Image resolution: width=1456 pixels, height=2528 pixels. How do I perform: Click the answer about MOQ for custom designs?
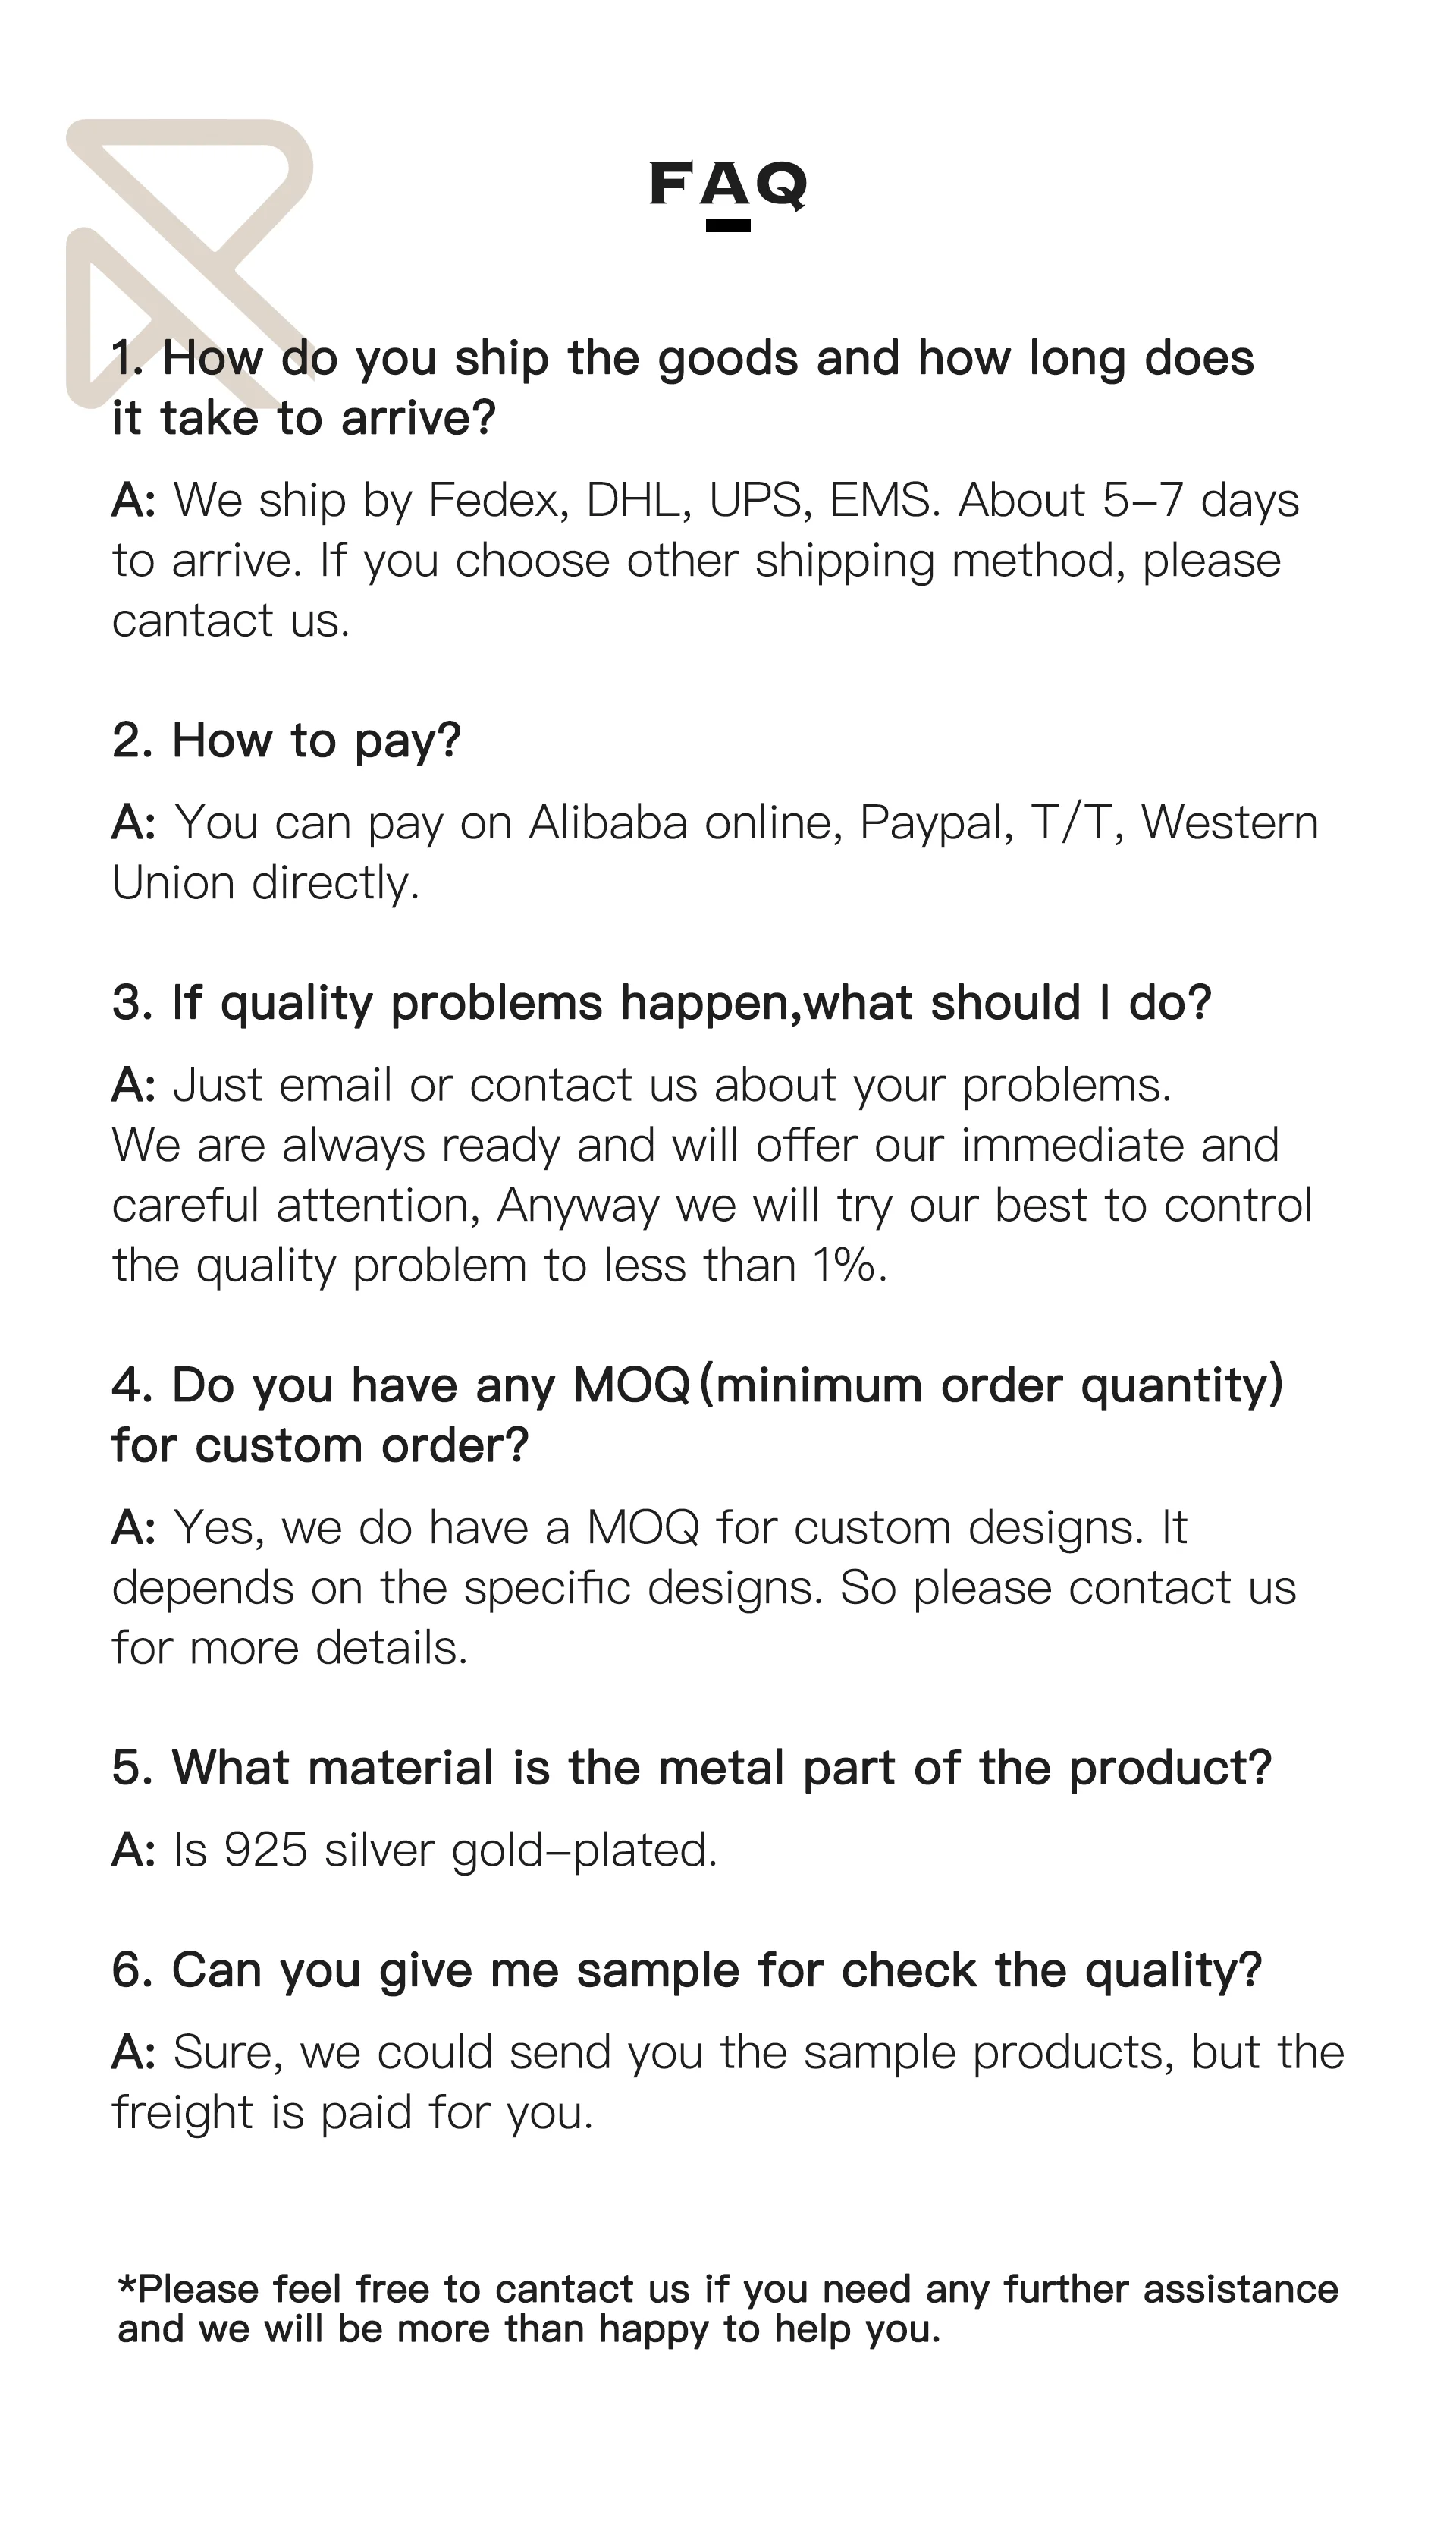tap(703, 1586)
